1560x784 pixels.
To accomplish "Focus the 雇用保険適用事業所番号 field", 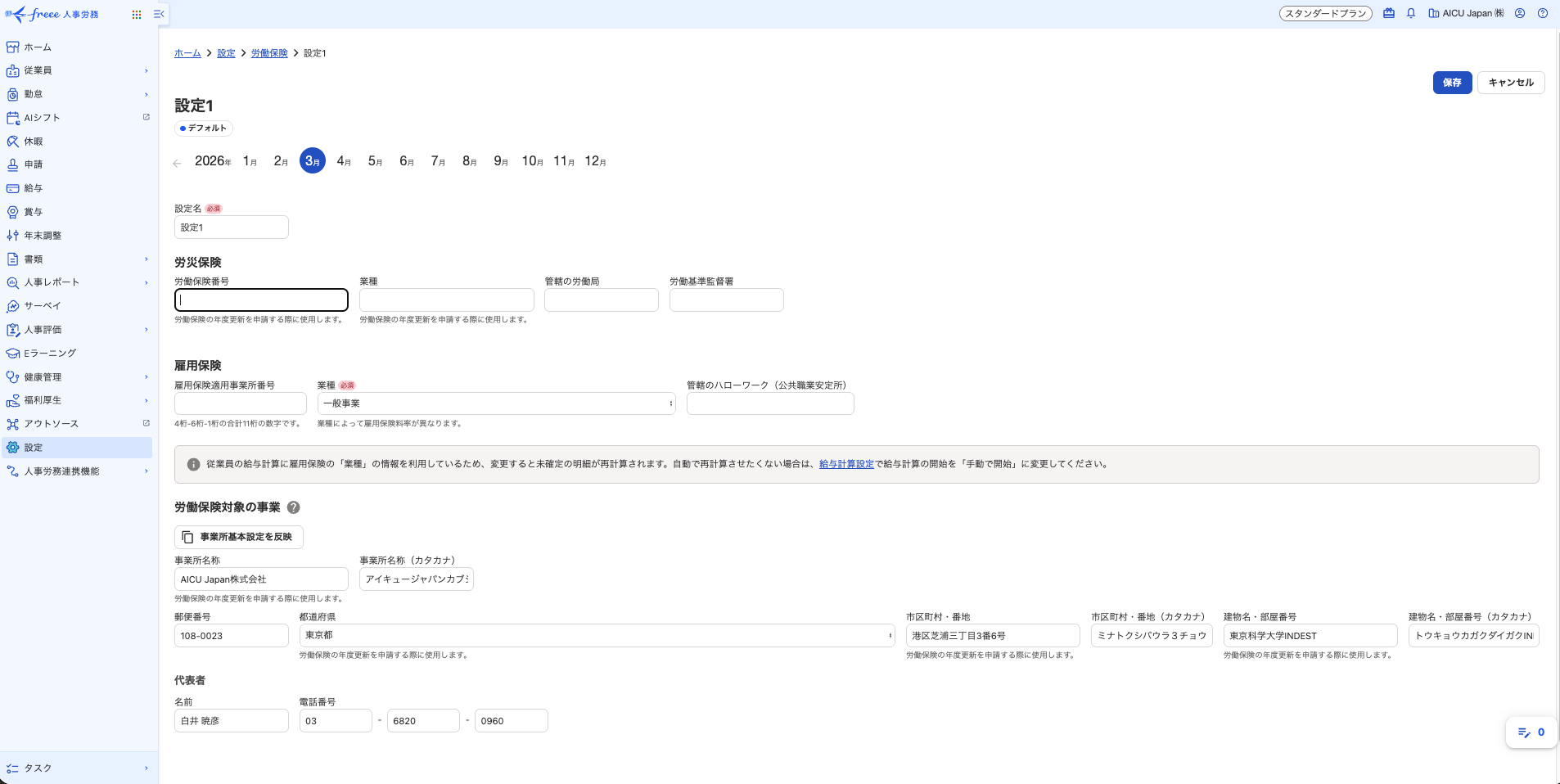I will coord(241,403).
